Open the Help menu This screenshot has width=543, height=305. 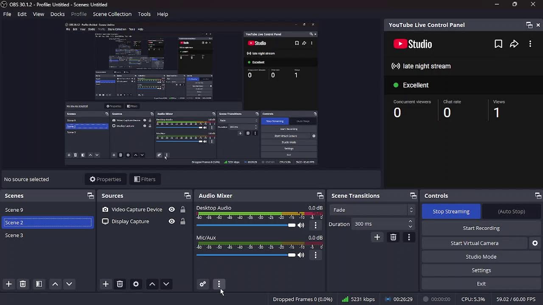click(x=162, y=14)
